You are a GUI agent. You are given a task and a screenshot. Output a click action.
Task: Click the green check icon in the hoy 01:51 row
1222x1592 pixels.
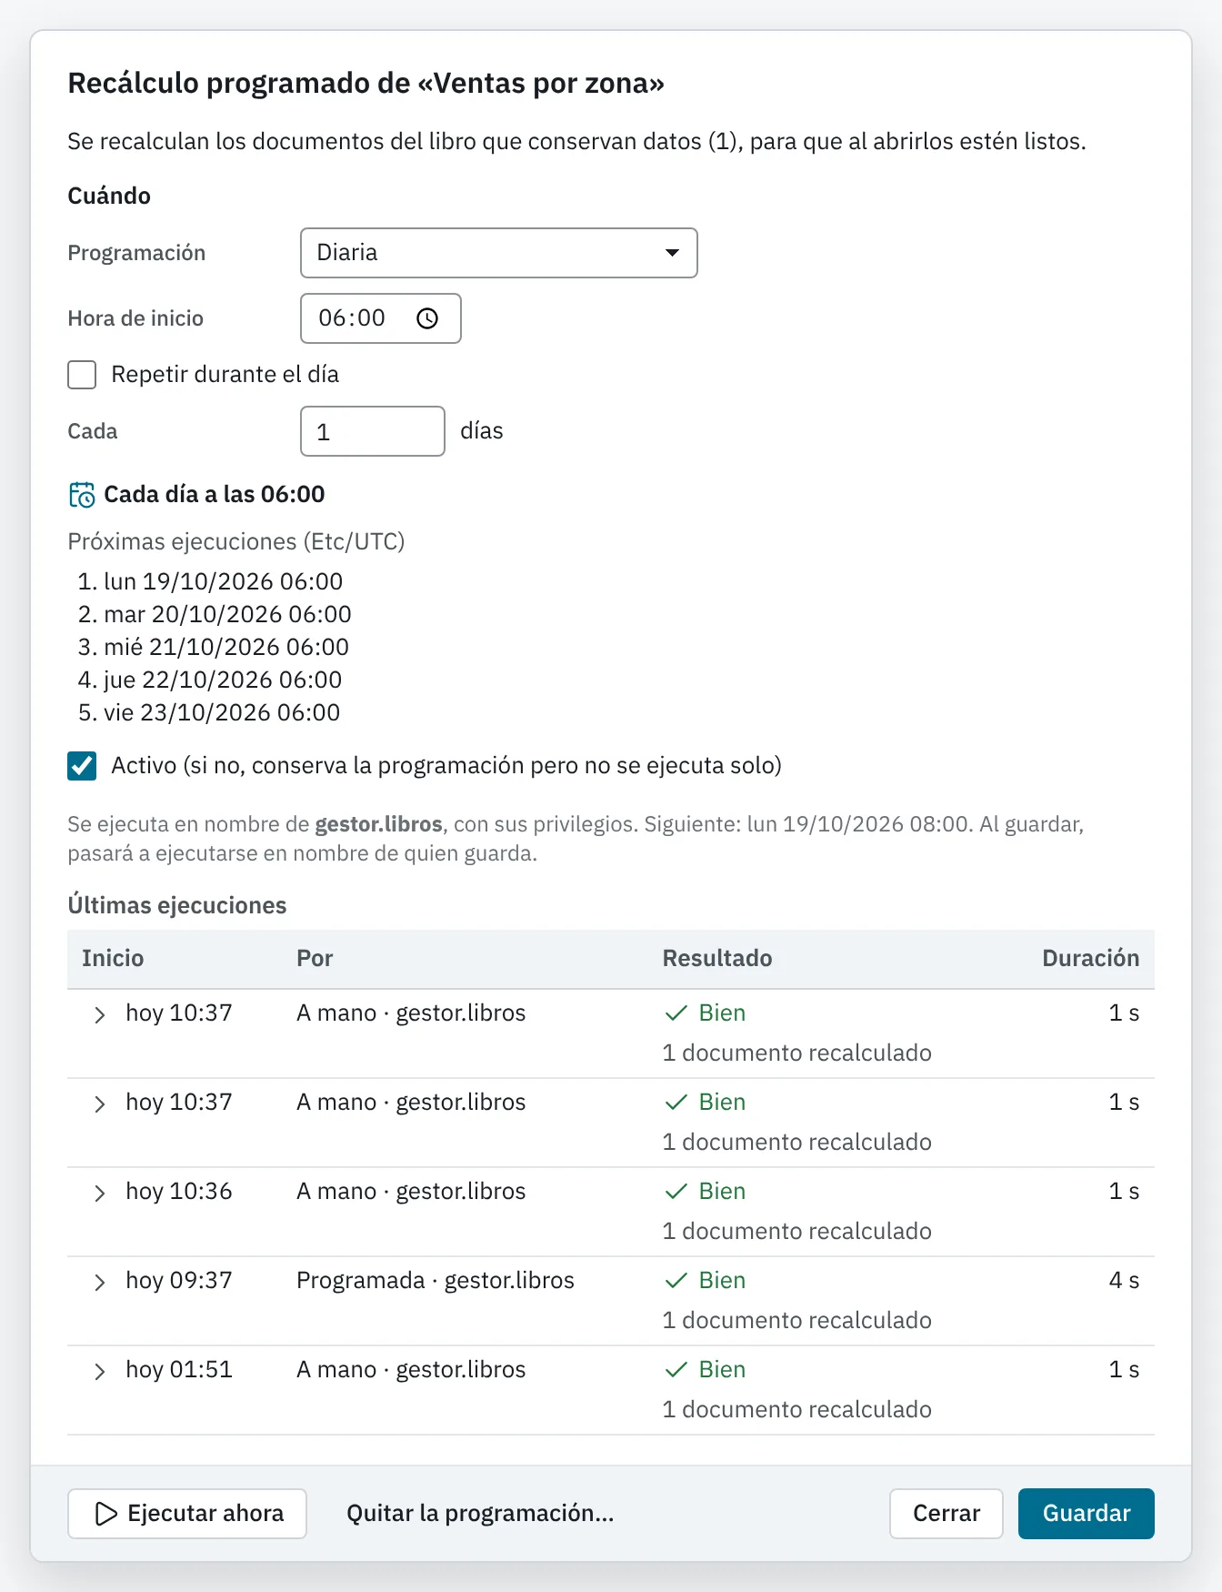(676, 1370)
